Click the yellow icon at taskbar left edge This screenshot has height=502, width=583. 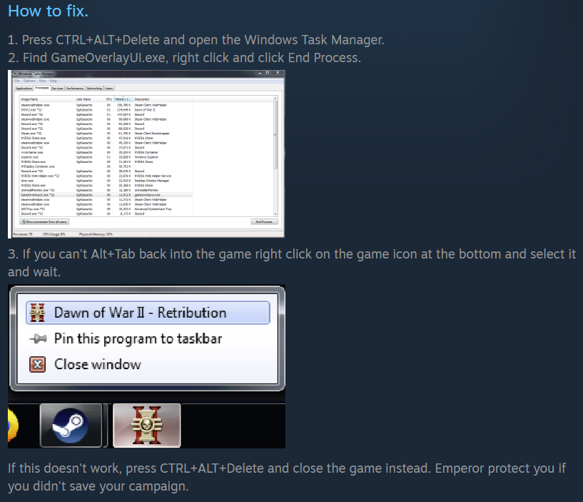click(x=13, y=426)
